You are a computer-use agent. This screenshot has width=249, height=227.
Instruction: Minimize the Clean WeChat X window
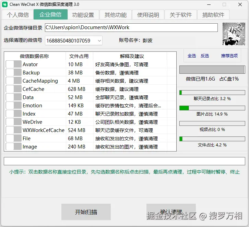click(209, 4)
